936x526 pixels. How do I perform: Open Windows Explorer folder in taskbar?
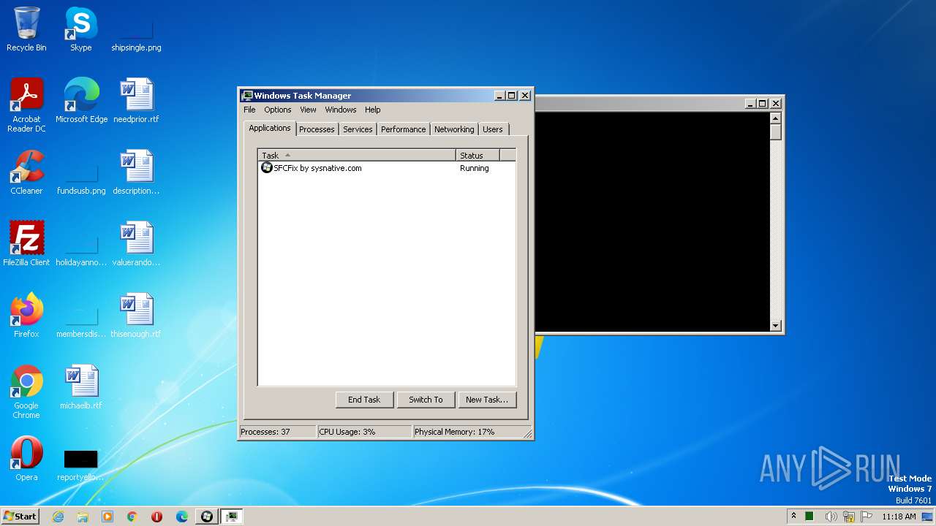tap(83, 517)
